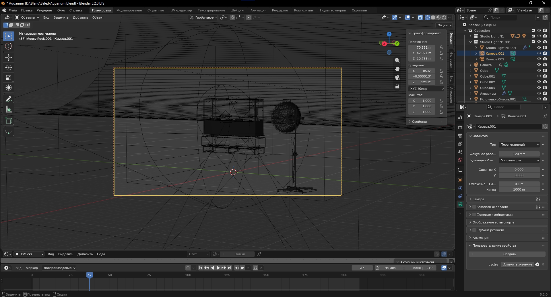
Task: Open the Опции dropdown in viewport
Action: point(444,25)
